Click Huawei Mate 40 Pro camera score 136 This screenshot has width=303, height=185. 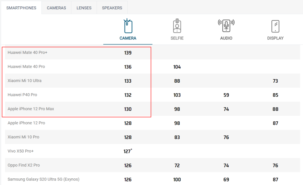128,67
